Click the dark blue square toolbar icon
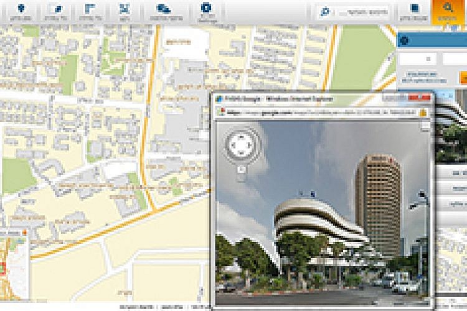Screen dimensions: 467x311 tap(415, 9)
